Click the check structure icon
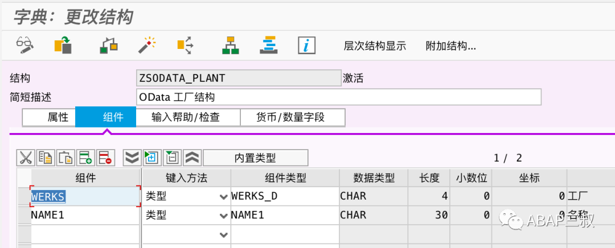Viewport: 615px width, 248px height. [x=109, y=45]
